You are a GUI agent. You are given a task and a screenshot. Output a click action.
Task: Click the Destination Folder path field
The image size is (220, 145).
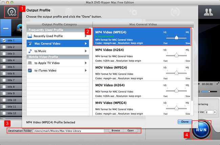pos(69,131)
